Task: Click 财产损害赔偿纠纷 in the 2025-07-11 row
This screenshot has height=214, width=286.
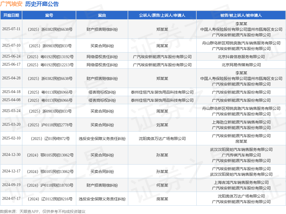Action: click(102, 29)
